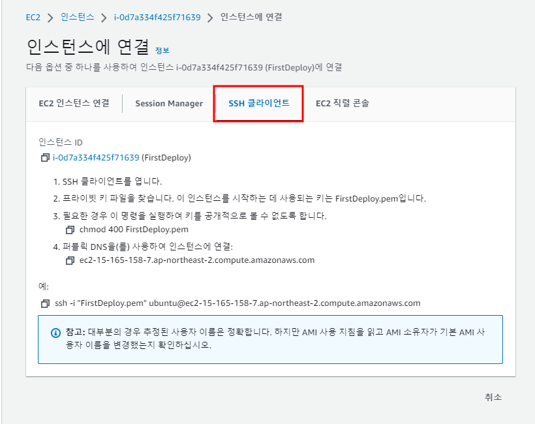The image size is (535, 424).
Task: Open 인스턴스 breadcrumb link
Action: click(78, 17)
